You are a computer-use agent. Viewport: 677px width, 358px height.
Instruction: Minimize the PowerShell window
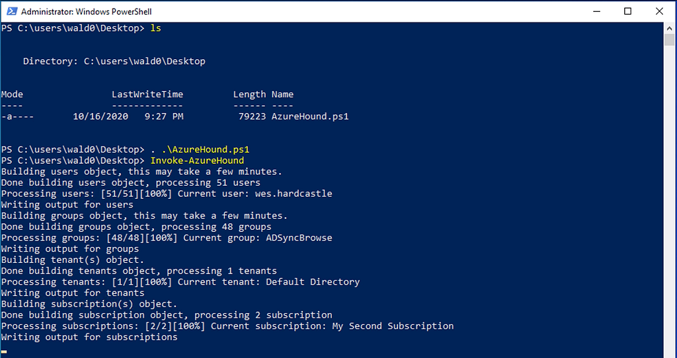point(597,11)
